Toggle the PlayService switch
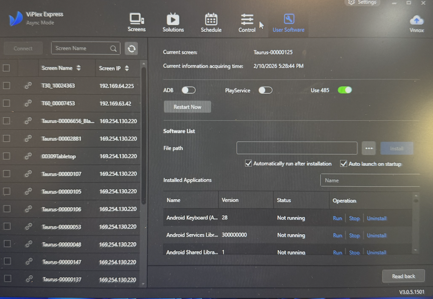This screenshot has width=433, height=299. 265,90
